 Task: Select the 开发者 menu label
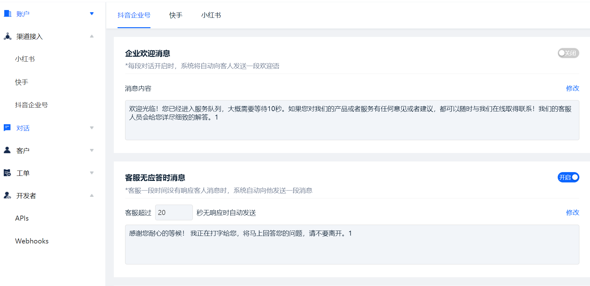pyautogui.click(x=26, y=196)
